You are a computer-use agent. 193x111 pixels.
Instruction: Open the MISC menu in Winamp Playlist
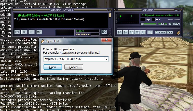pyautogui.click(x=39, y=32)
